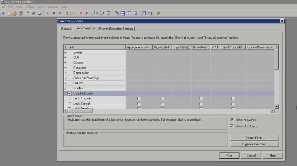Start trace with the green play icon
The width and height of the screenshot is (297, 166).
pyautogui.click(x=48, y=13)
